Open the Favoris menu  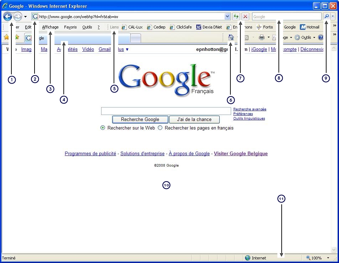70,27
